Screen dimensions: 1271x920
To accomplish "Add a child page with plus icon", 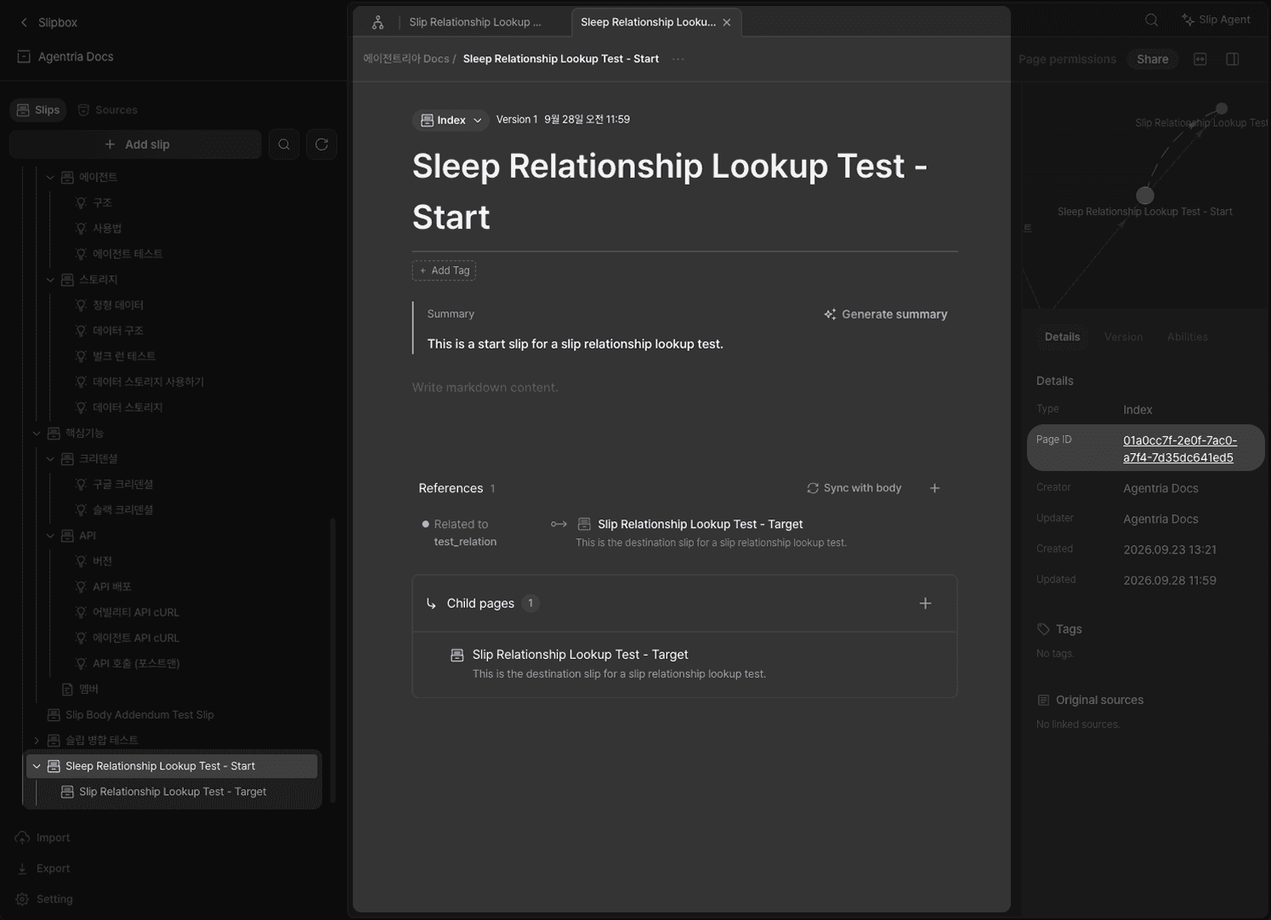I will click(925, 604).
